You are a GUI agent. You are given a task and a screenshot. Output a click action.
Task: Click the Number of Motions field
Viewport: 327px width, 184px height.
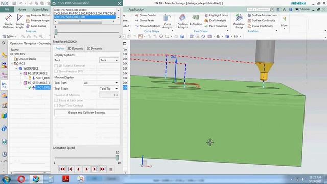point(109,95)
